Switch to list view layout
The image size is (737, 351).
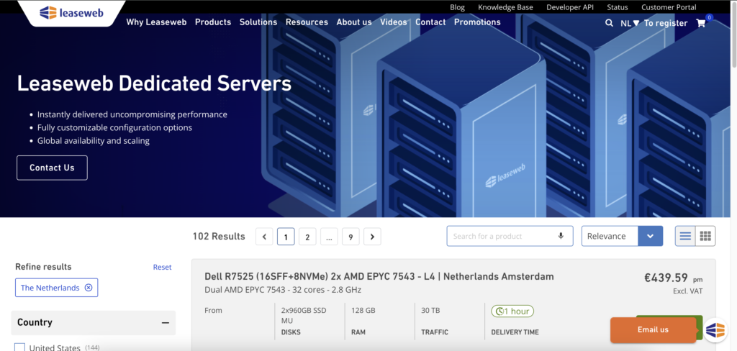point(685,236)
